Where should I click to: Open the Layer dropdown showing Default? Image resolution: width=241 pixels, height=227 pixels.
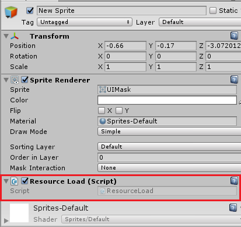click(x=200, y=22)
